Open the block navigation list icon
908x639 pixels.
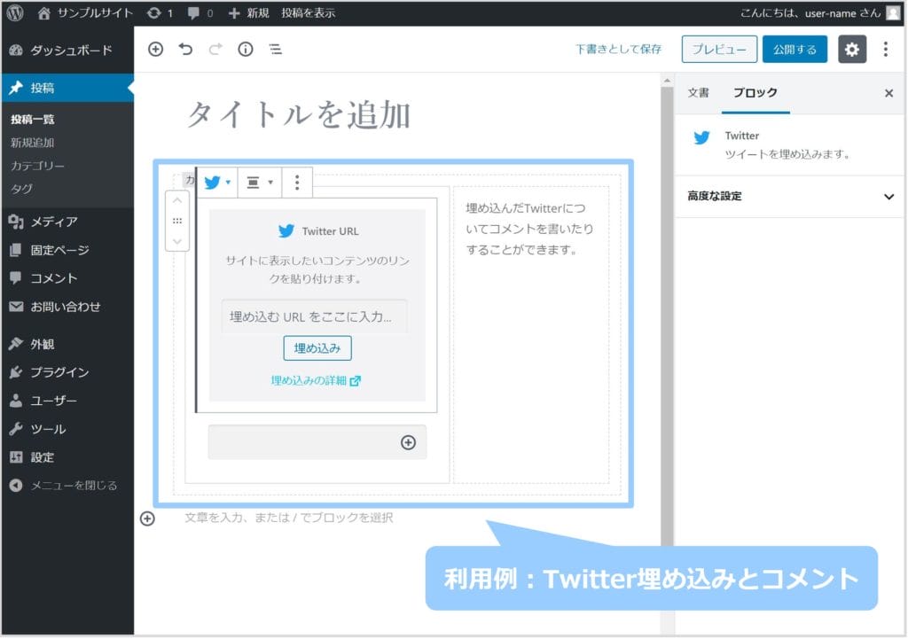pos(276,50)
